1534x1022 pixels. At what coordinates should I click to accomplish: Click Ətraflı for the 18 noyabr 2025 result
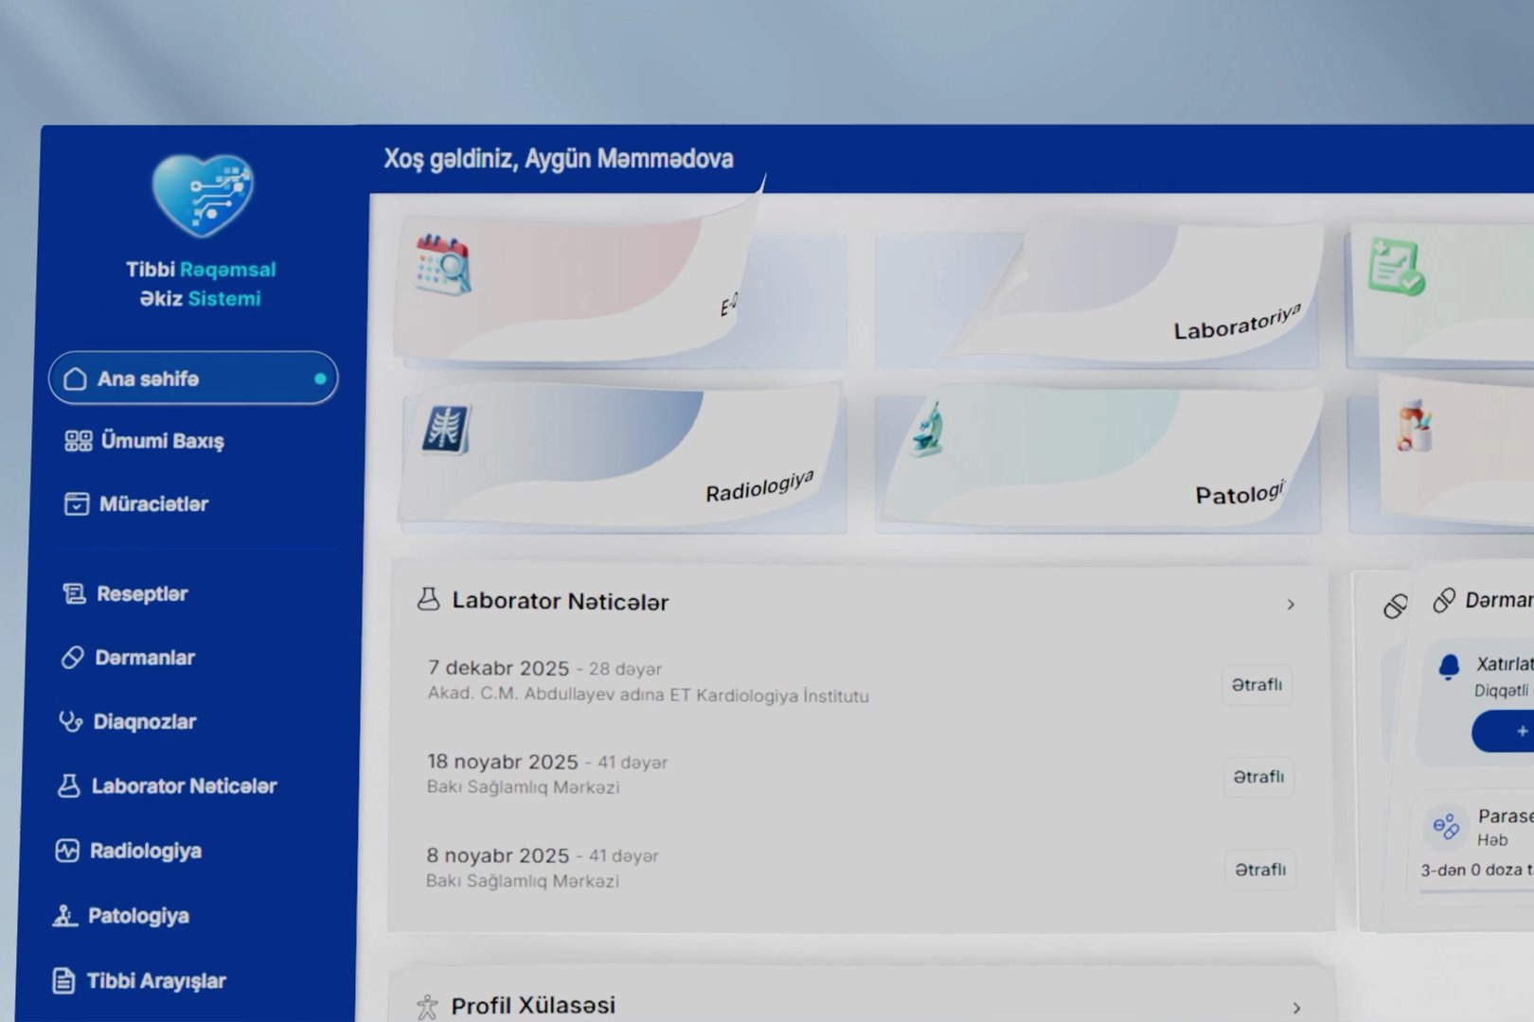pos(1258,777)
